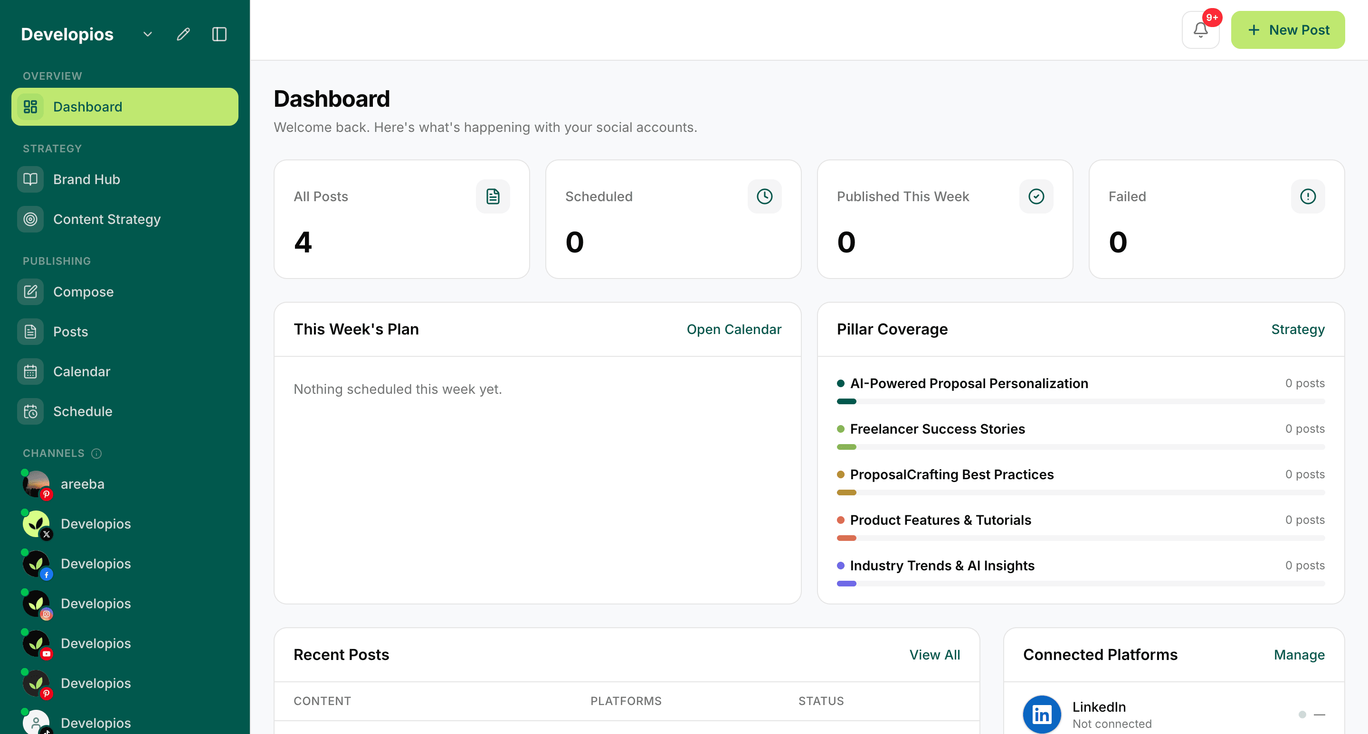Click the Schedule clock-calendar icon
The height and width of the screenshot is (734, 1368).
30,411
